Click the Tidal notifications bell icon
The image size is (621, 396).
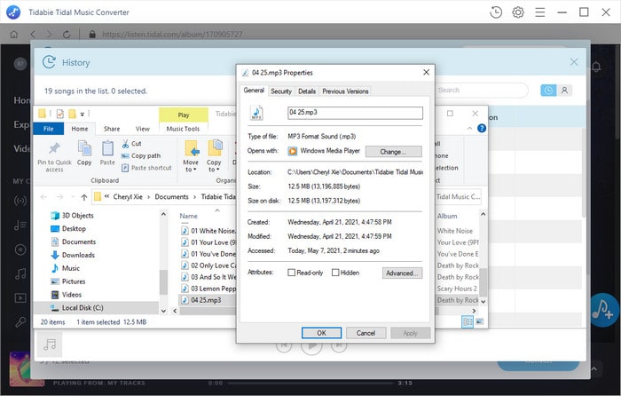pyautogui.click(x=596, y=67)
